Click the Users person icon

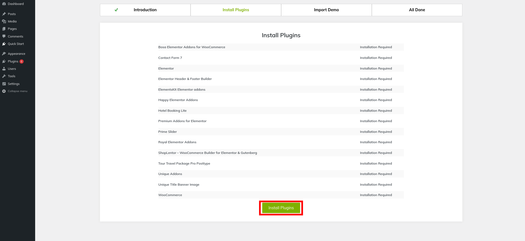[4, 69]
